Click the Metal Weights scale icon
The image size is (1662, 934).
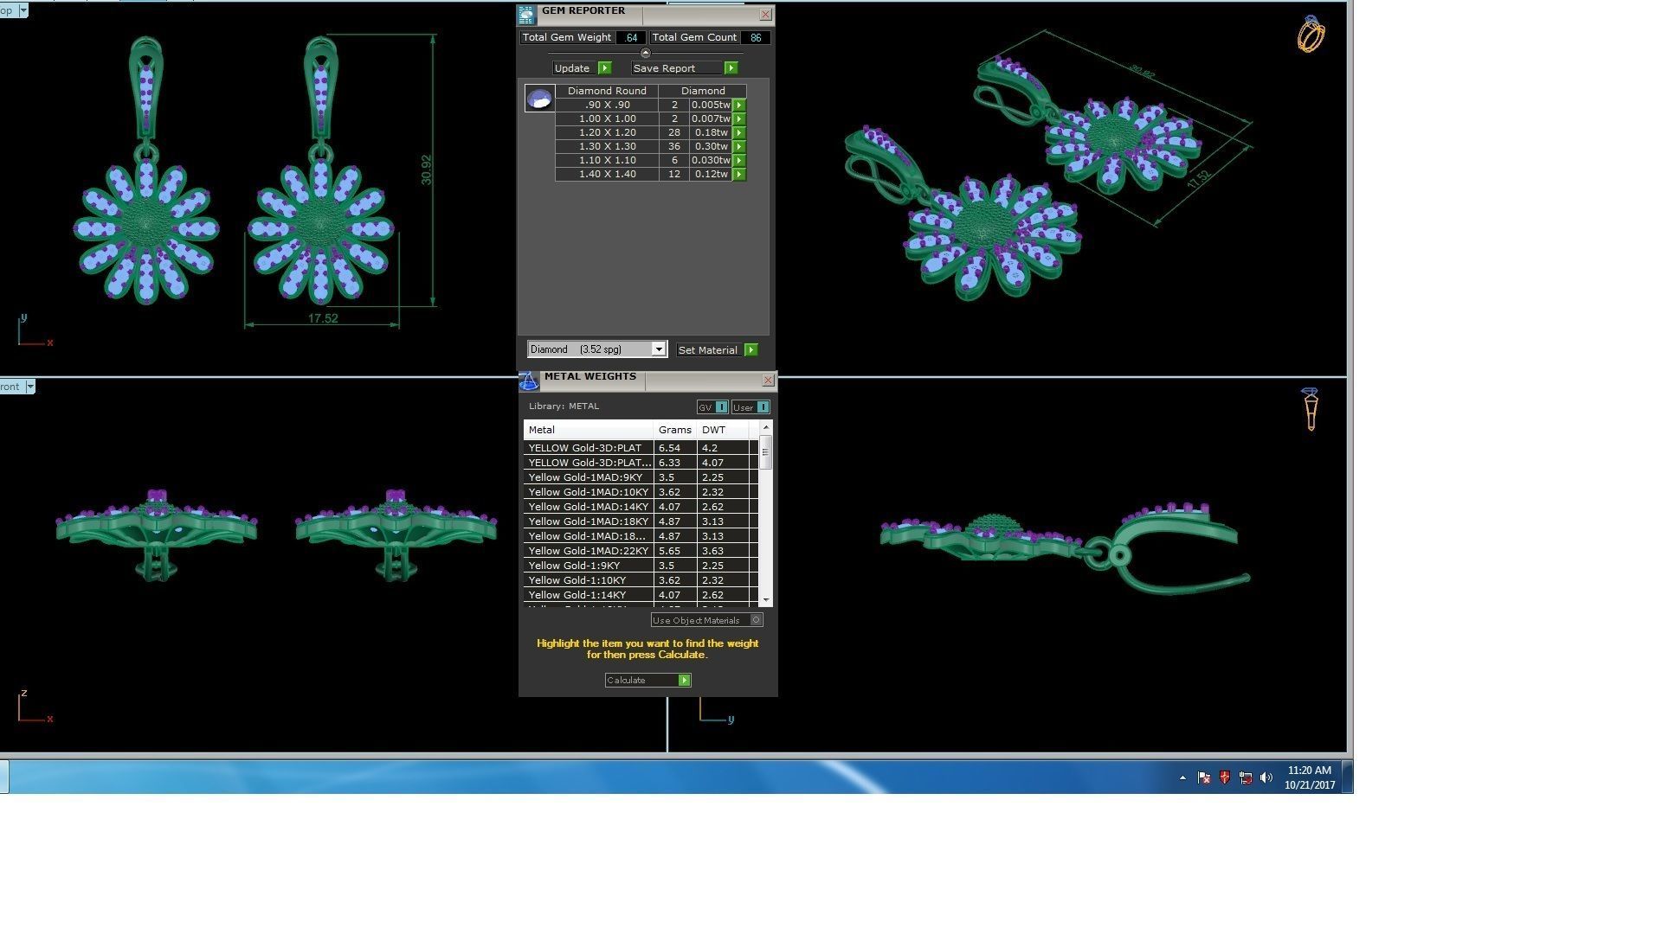(x=529, y=381)
